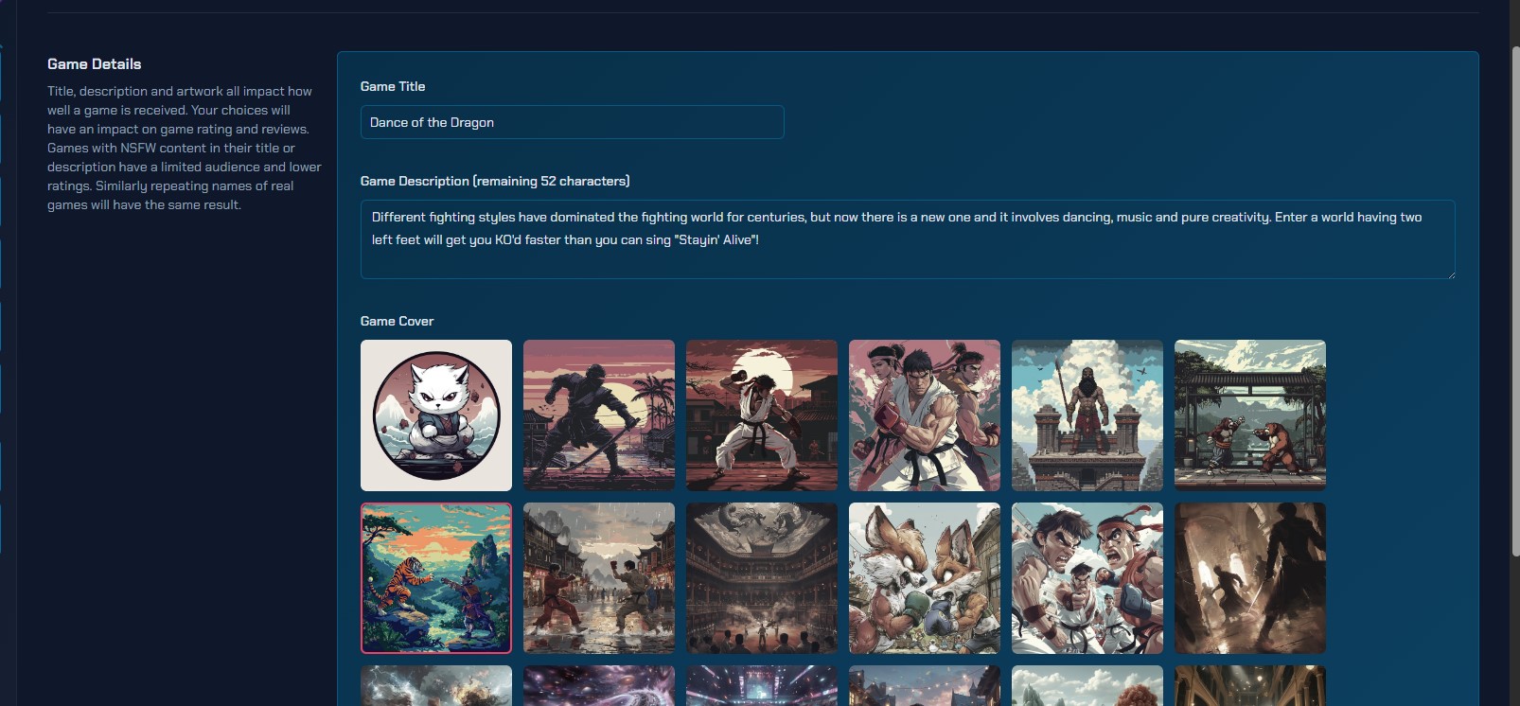
Task: Click the Game Title label
Action: point(393,86)
